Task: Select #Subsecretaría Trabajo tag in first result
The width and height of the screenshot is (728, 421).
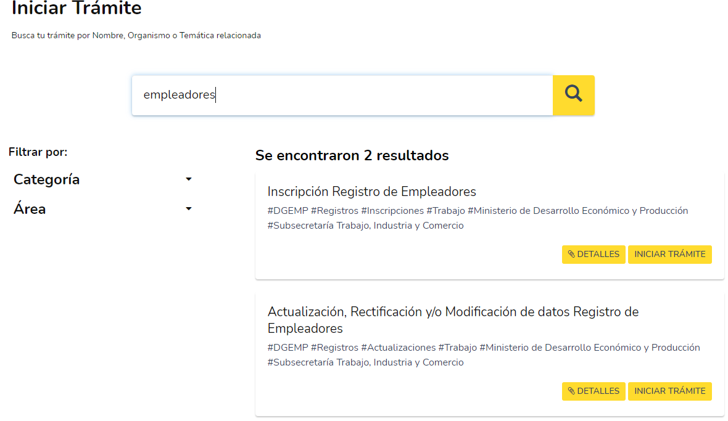Action: [365, 226]
